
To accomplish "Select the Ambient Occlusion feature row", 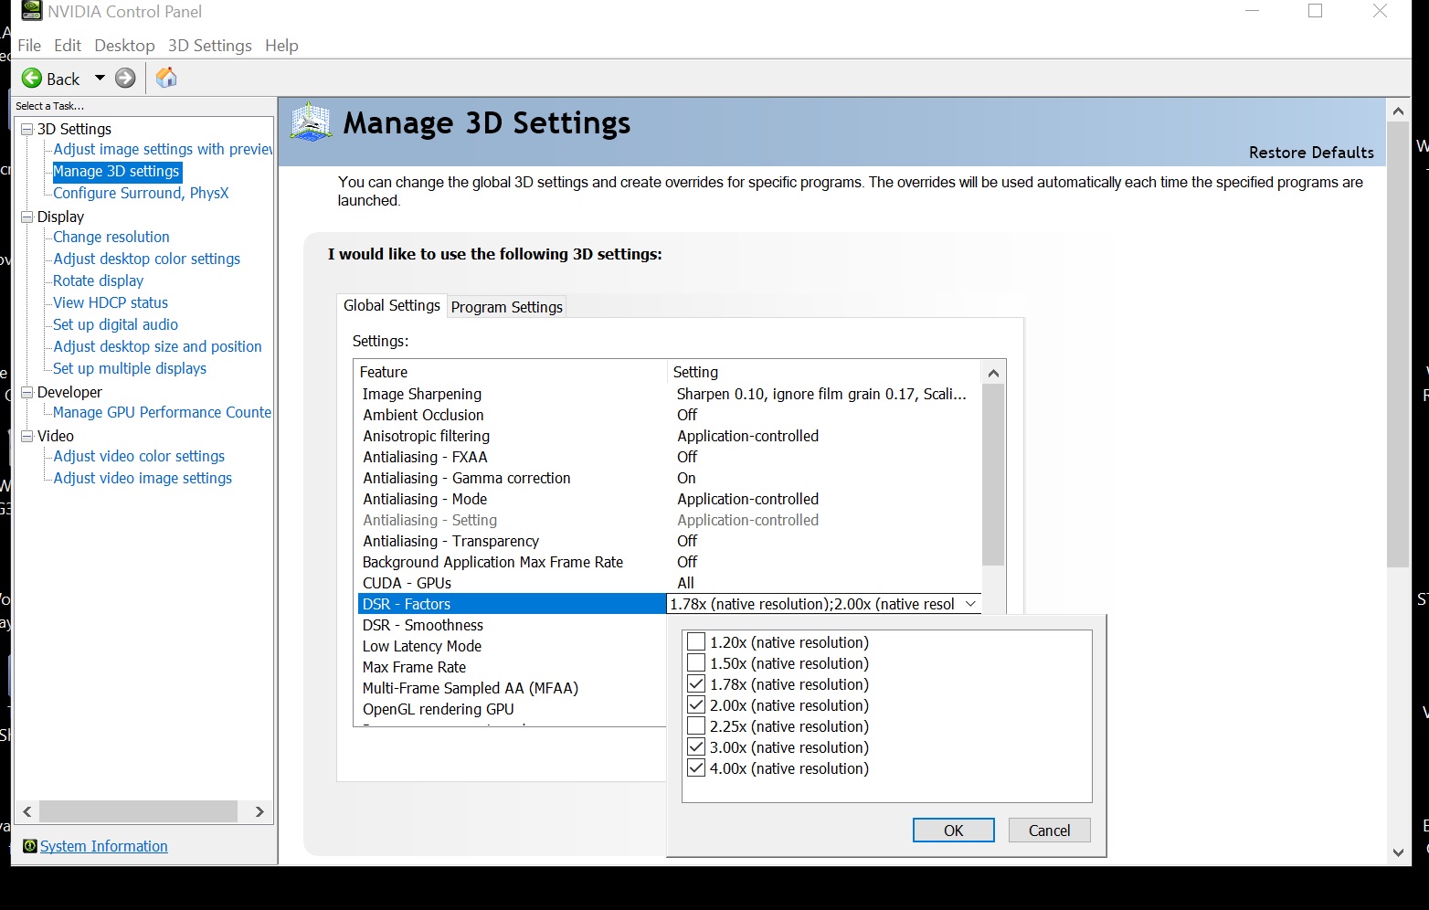I will point(671,415).
